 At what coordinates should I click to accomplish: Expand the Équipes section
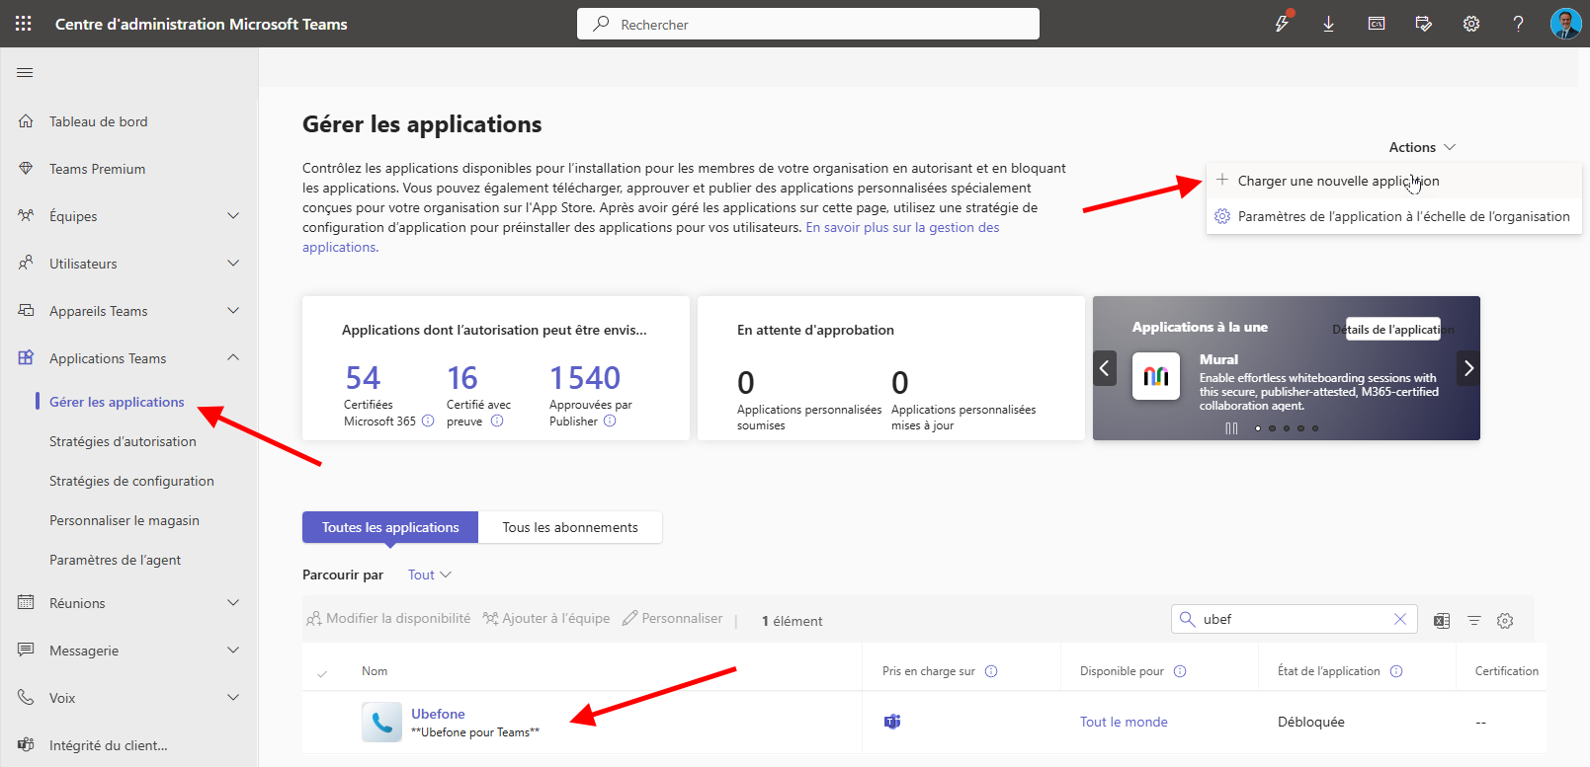233,216
